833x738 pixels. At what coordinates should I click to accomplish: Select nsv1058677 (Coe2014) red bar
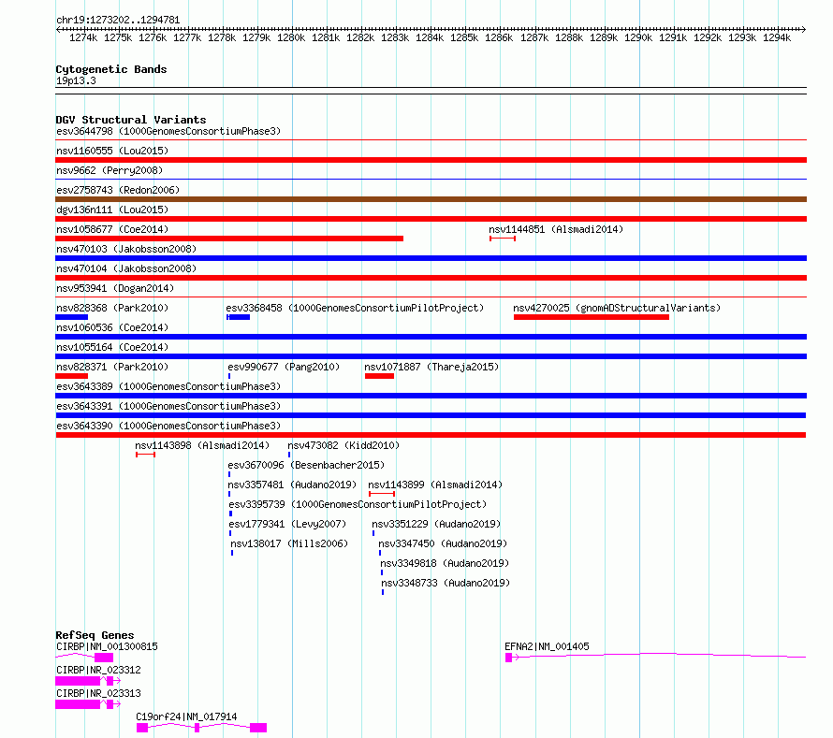click(x=229, y=239)
